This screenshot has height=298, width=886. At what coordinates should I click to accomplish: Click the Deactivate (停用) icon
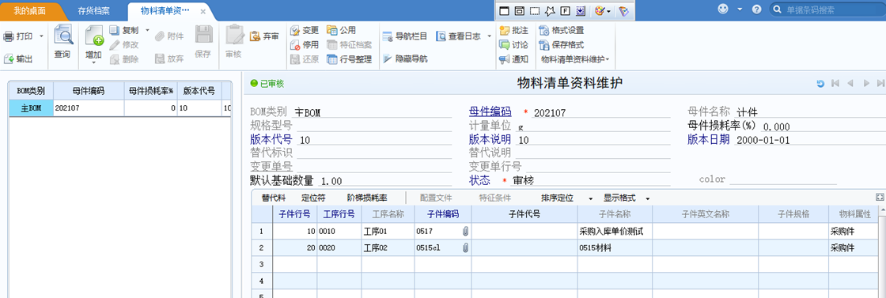[295, 44]
